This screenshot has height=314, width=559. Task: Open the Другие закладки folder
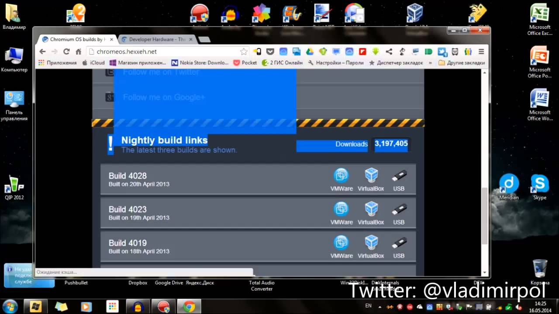pos(462,63)
